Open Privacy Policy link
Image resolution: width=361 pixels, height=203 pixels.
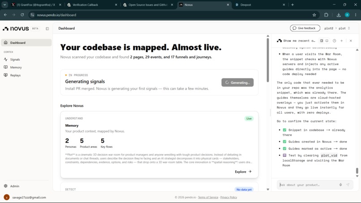[x=228, y=197]
